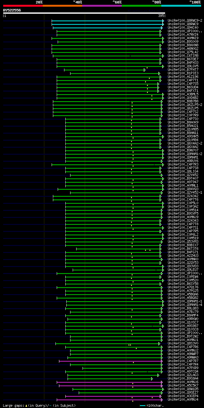Select the UniRef100_Q53VM3 label
This screenshot has height=408, width=204.
(183, 241)
